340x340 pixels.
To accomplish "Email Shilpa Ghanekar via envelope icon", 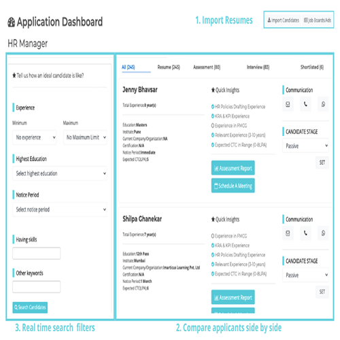I will tap(288, 233).
